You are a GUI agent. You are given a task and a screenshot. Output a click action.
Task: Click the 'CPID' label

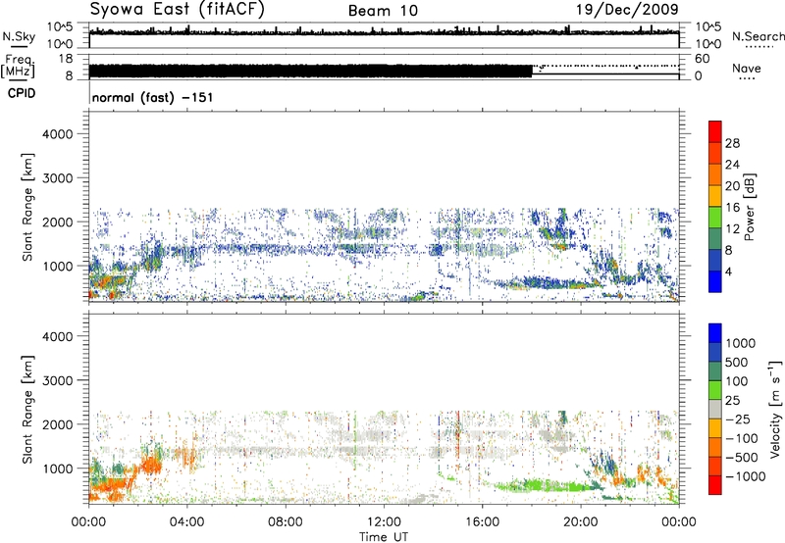(22, 93)
